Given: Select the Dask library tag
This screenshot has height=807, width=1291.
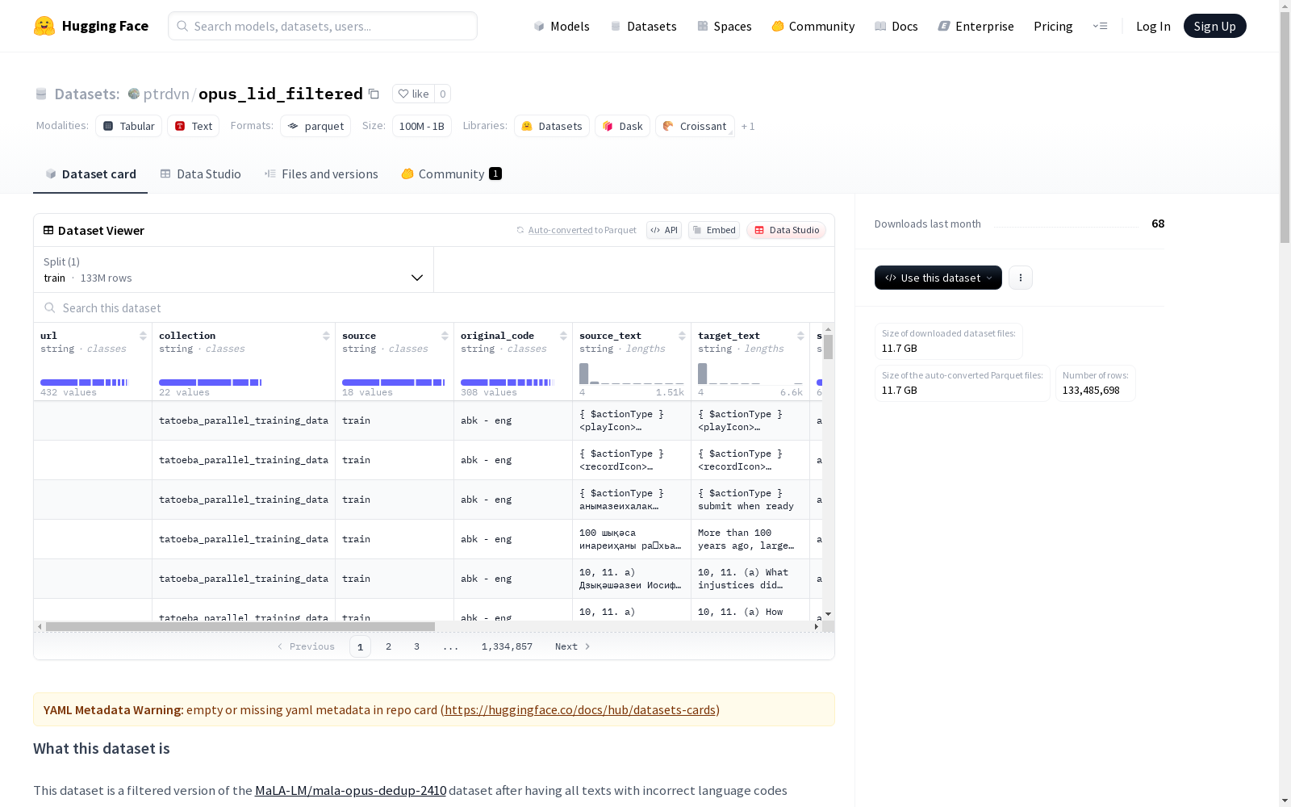Looking at the screenshot, I should pos(623,126).
